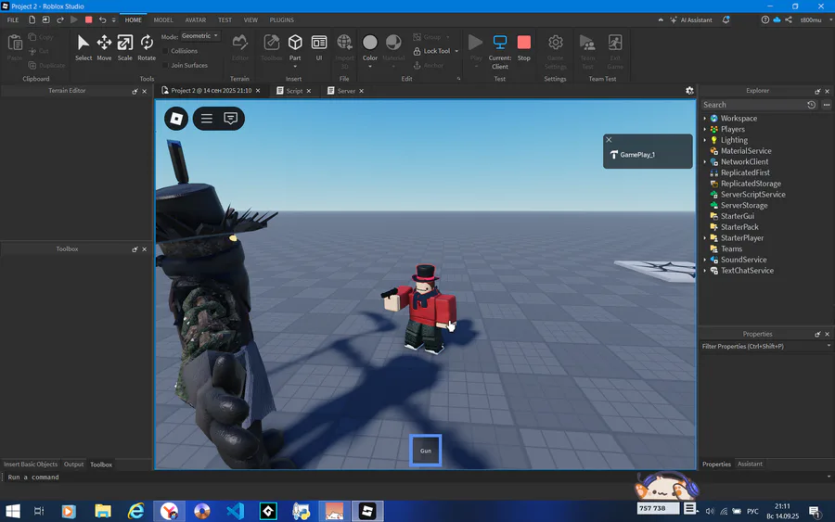Switch to the TEST ribbon tab

[x=225, y=19]
